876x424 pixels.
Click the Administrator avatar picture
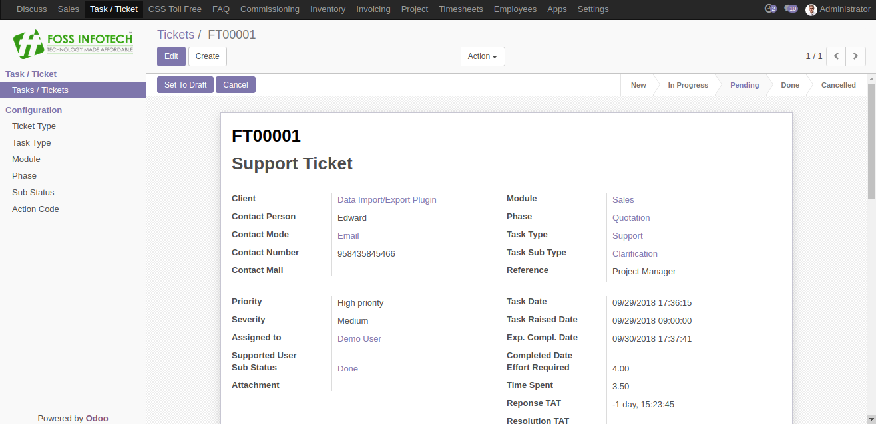point(811,9)
